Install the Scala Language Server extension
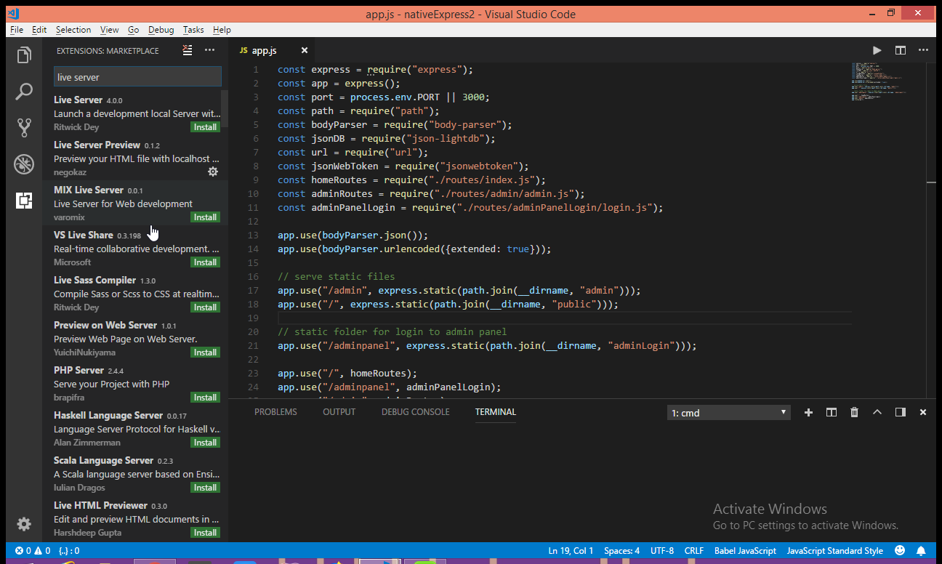 (x=206, y=488)
